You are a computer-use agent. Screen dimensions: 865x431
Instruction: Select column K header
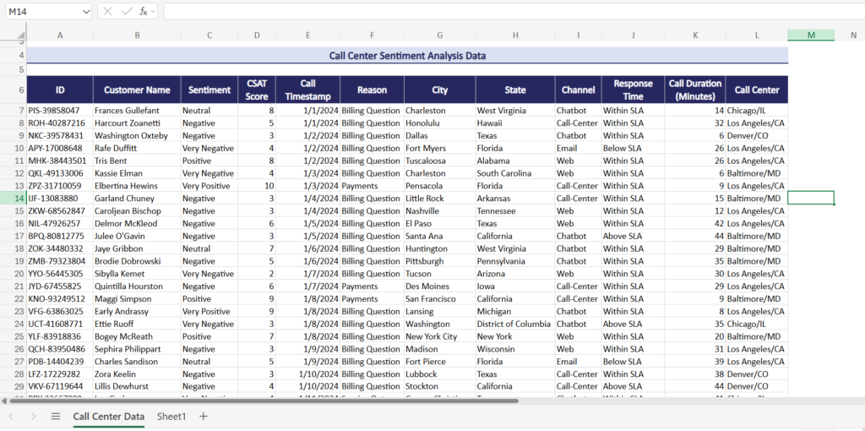695,35
